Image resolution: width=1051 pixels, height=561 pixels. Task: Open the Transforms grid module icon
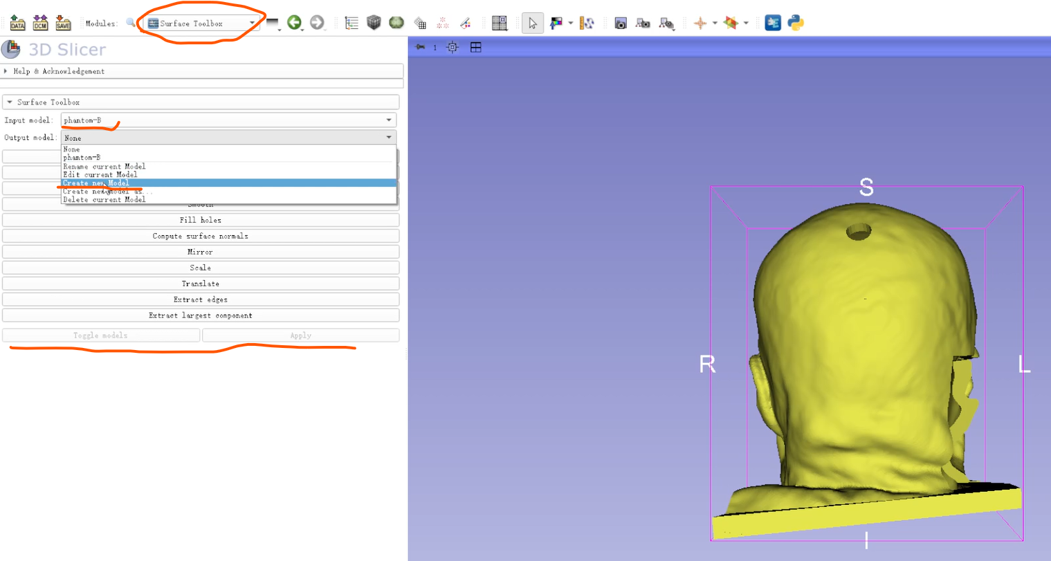coord(420,23)
